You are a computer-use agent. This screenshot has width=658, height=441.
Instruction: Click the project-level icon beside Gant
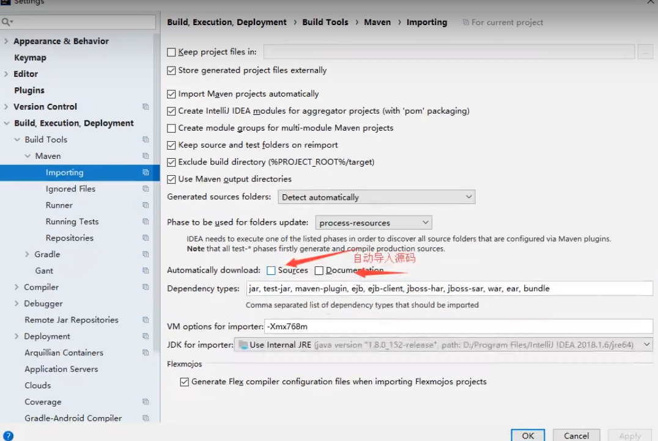point(146,271)
